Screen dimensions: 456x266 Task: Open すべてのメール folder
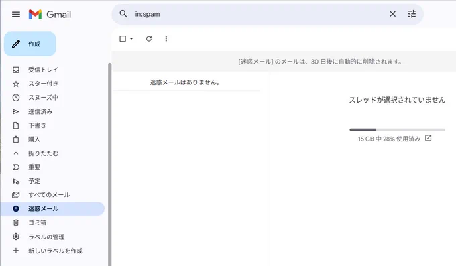[49, 195]
